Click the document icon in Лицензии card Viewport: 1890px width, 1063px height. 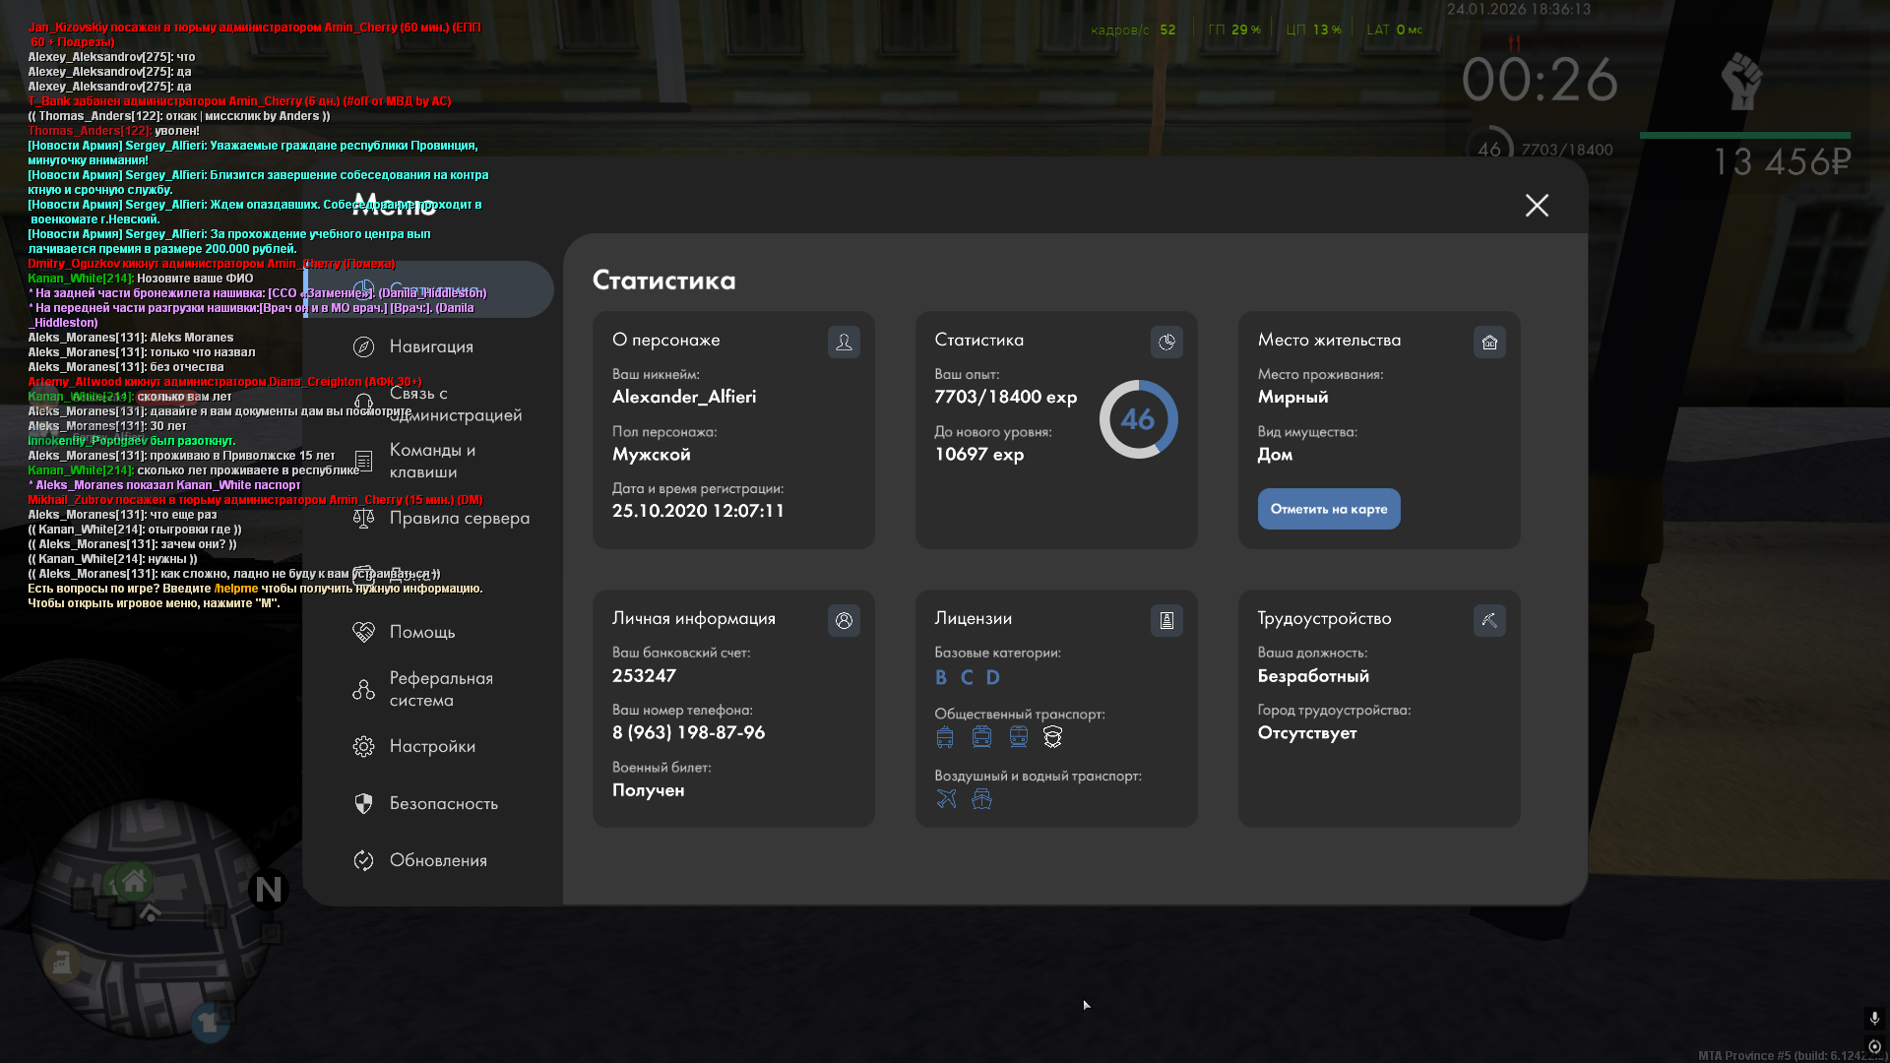click(1166, 621)
